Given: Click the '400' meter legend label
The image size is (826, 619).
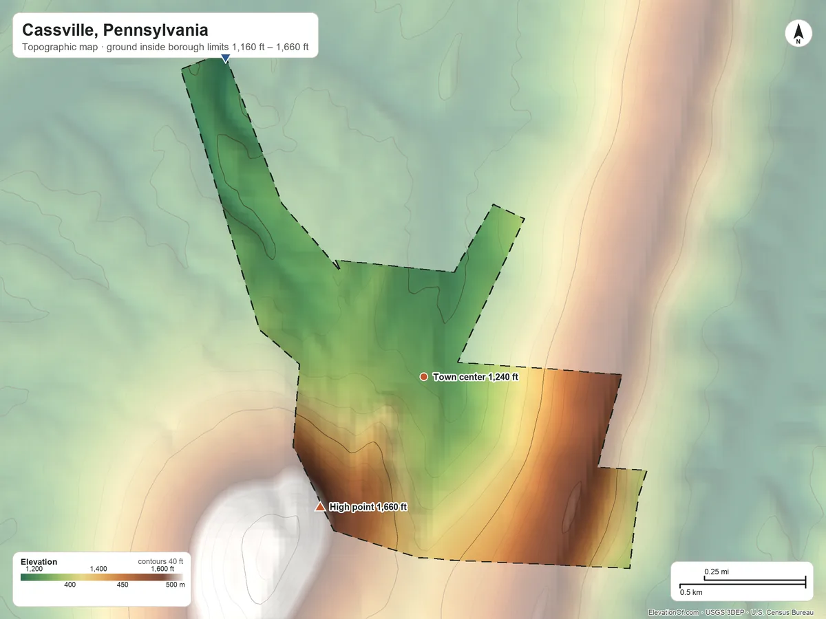Looking at the screenshot, I should [x=70, y=585].
